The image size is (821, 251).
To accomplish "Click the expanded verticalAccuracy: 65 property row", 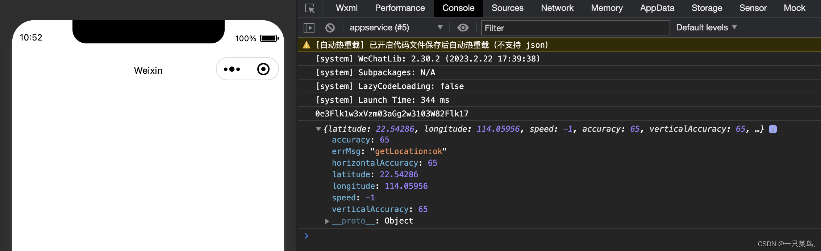I will tap(380, 209).
